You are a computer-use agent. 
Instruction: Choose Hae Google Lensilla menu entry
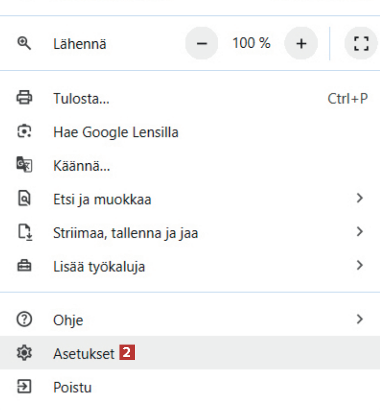pos(115,132)
